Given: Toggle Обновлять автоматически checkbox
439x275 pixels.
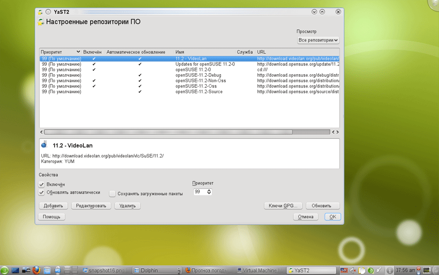Looking at the screenshot, I should click(x=41, y=192).
